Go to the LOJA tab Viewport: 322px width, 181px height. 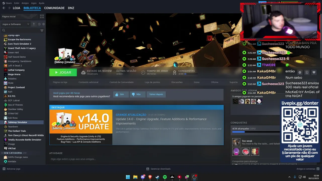pos(17,8)
